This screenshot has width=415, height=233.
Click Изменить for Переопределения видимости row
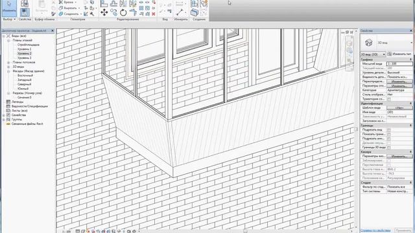399,82
